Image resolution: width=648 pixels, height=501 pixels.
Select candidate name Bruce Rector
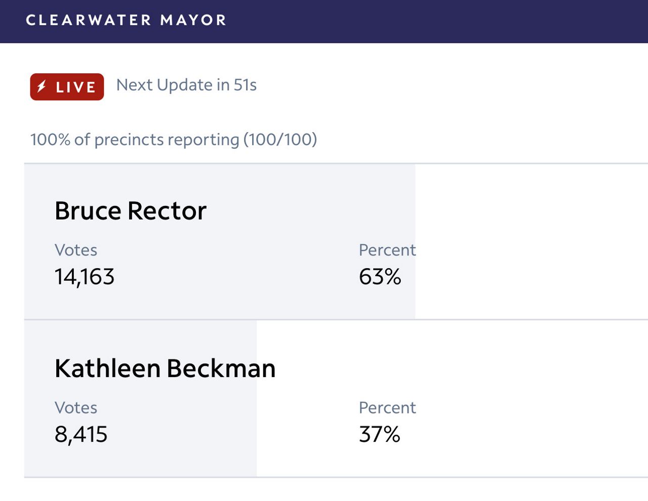131,211
